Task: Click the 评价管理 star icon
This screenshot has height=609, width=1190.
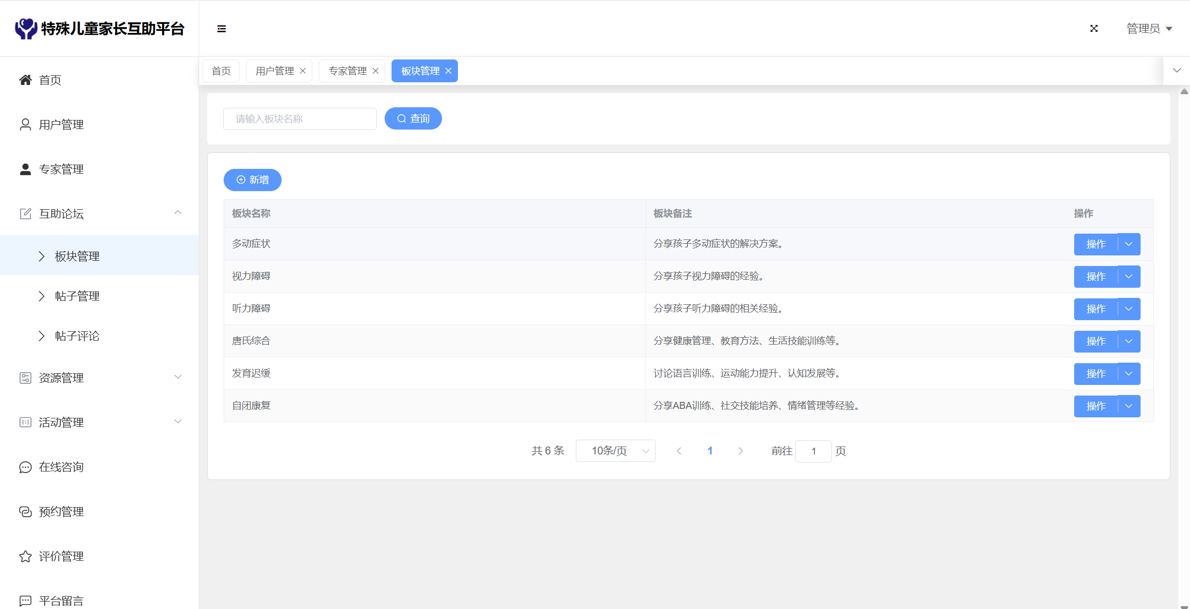Action: [25, 556]
